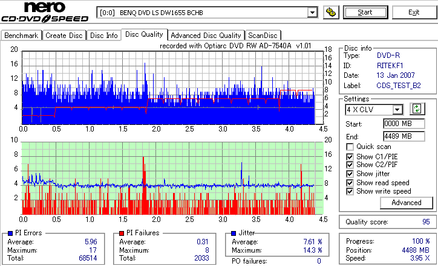Screen dimensions: 438x266
Task: Open the Create Disc tab
Action: point(64,36)
